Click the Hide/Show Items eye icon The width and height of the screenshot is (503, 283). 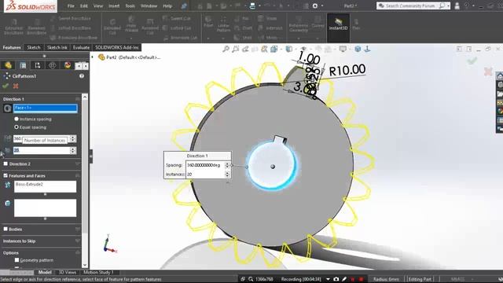303,49
